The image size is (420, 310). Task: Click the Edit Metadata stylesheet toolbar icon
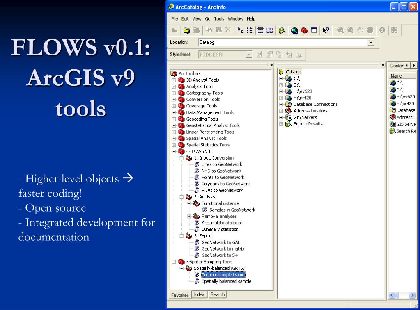[259, 55]
